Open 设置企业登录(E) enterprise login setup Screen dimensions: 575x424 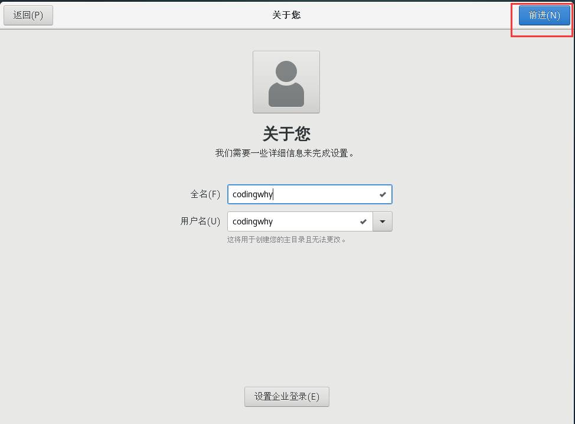286,396
